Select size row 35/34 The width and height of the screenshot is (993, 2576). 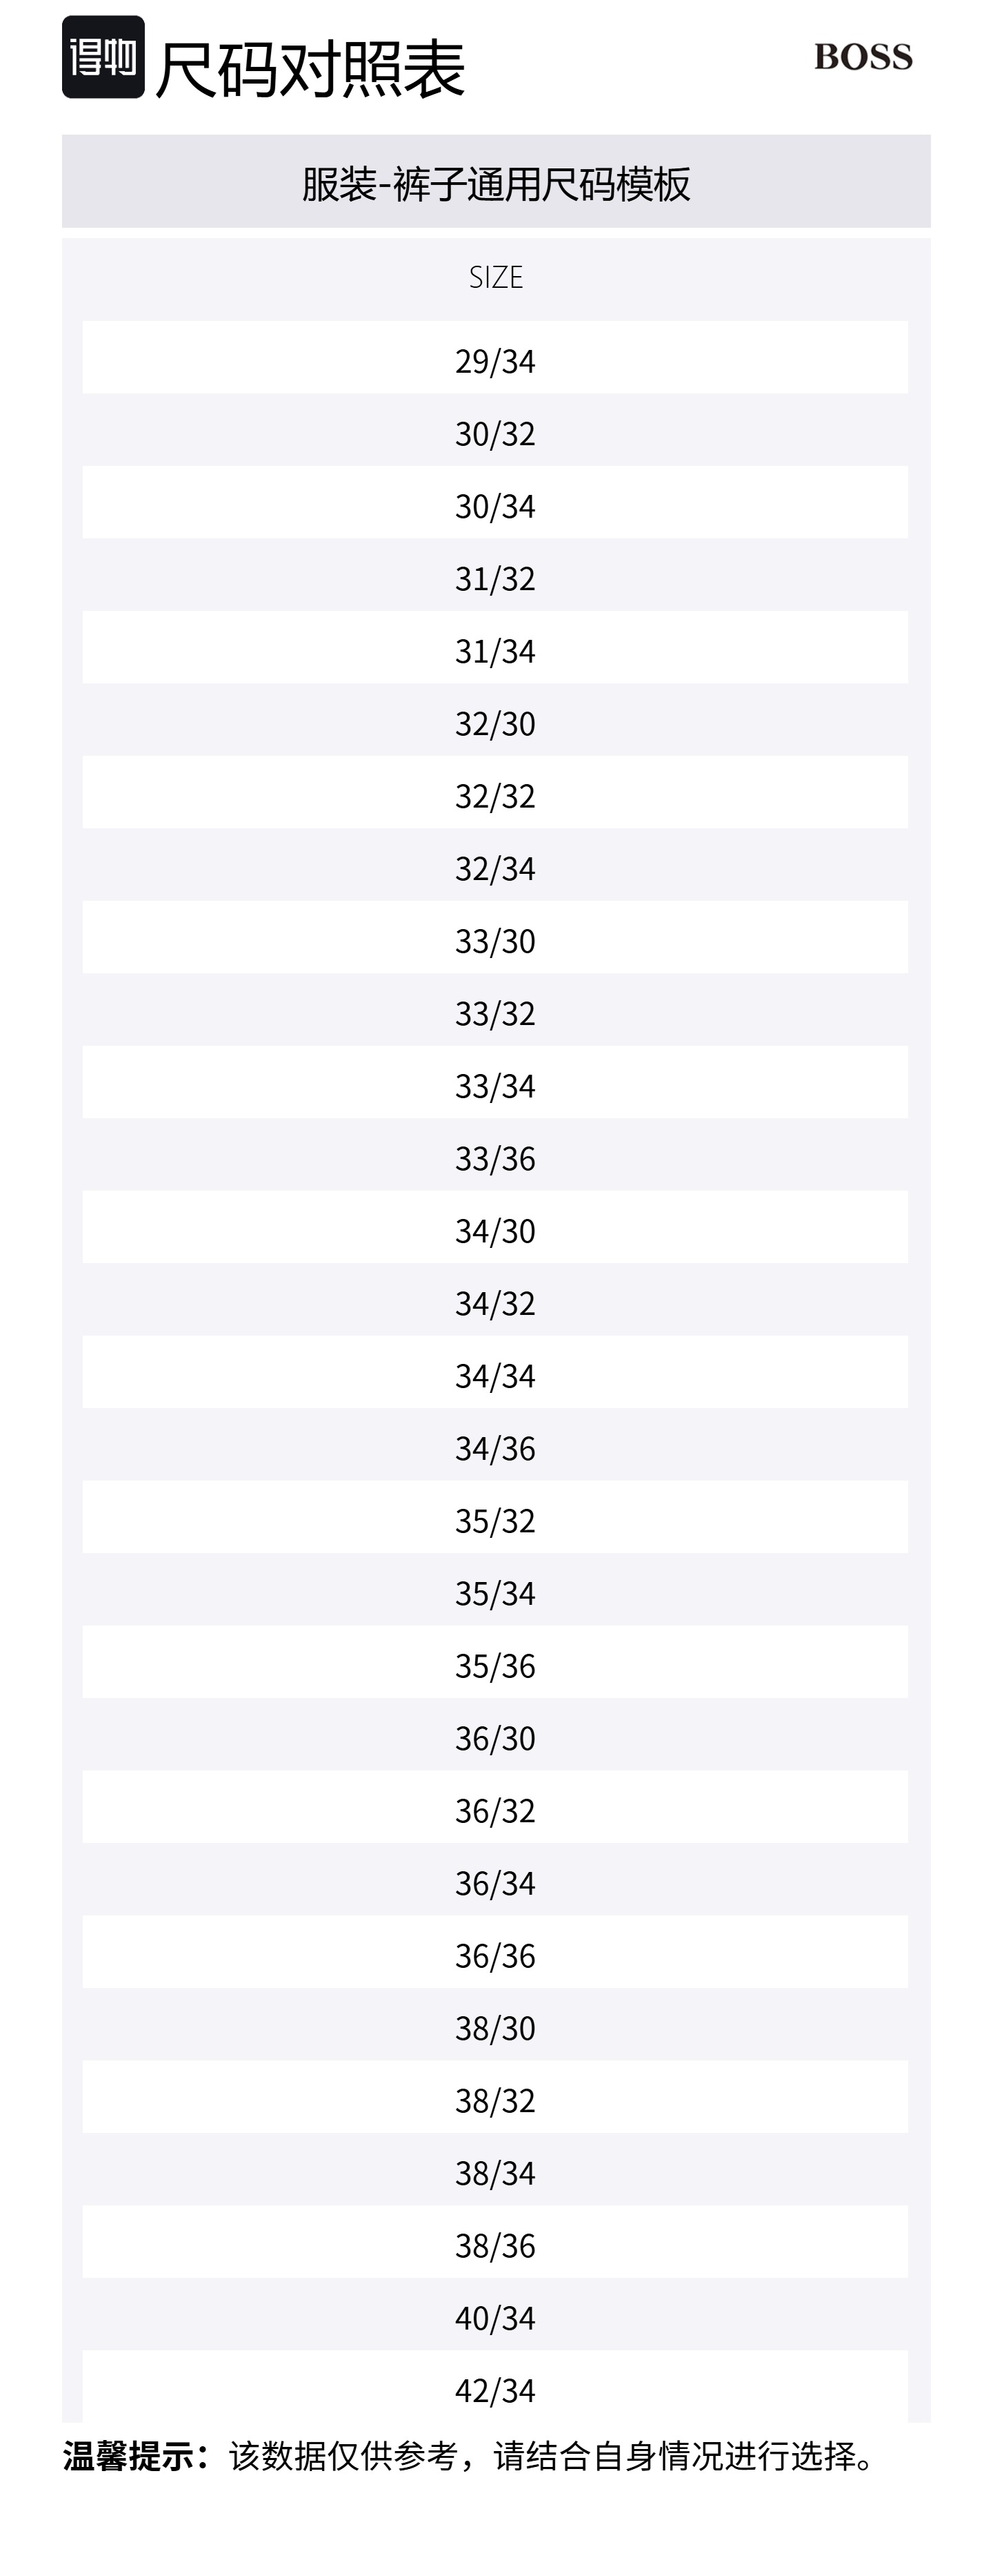click(x=496, y=1593)
